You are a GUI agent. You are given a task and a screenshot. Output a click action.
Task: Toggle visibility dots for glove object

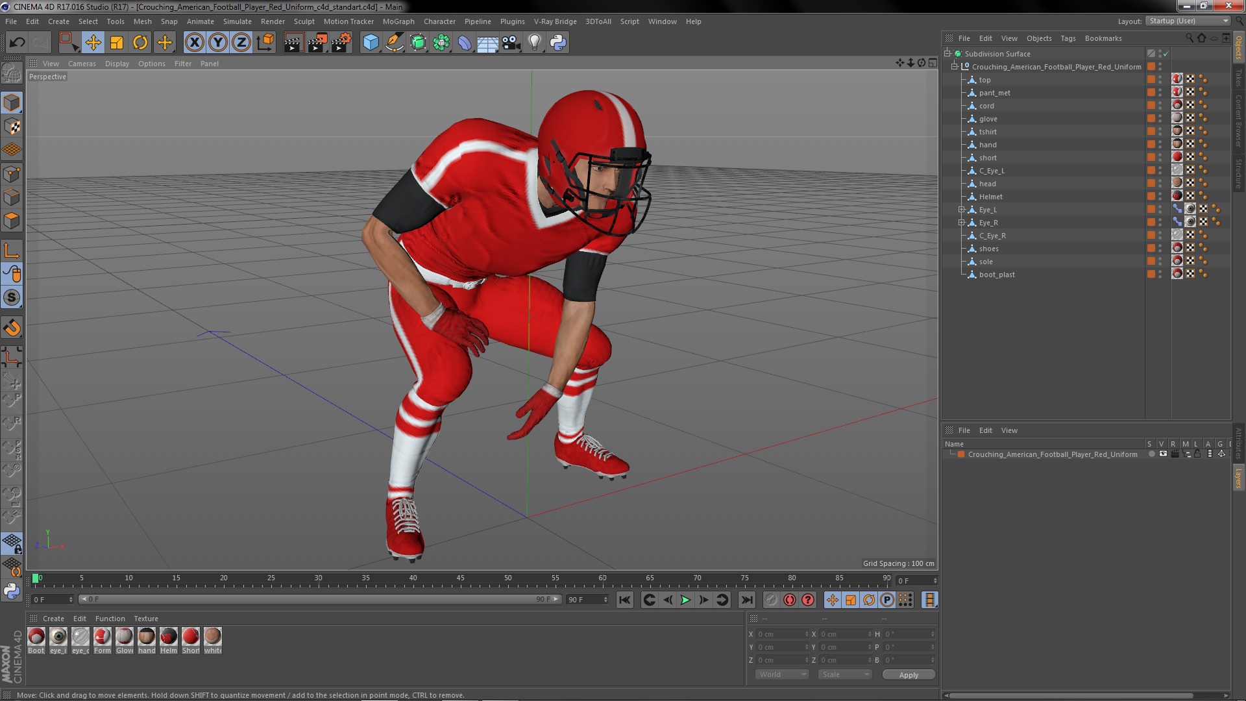(1160, 118)
